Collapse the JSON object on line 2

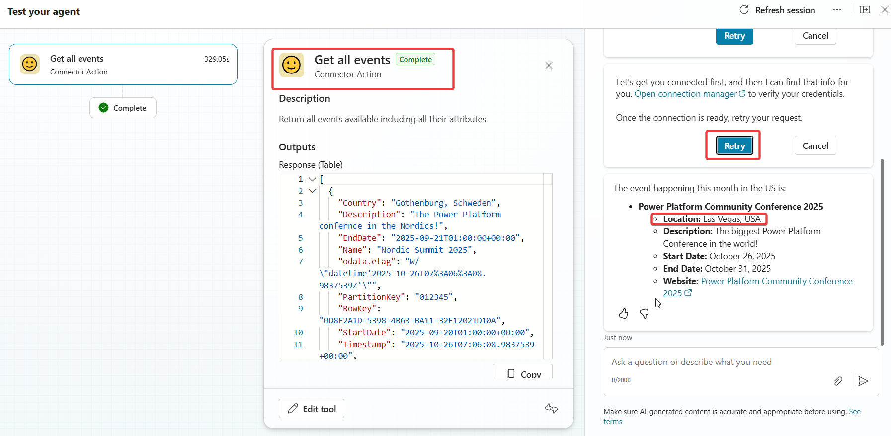pos(312,191)
